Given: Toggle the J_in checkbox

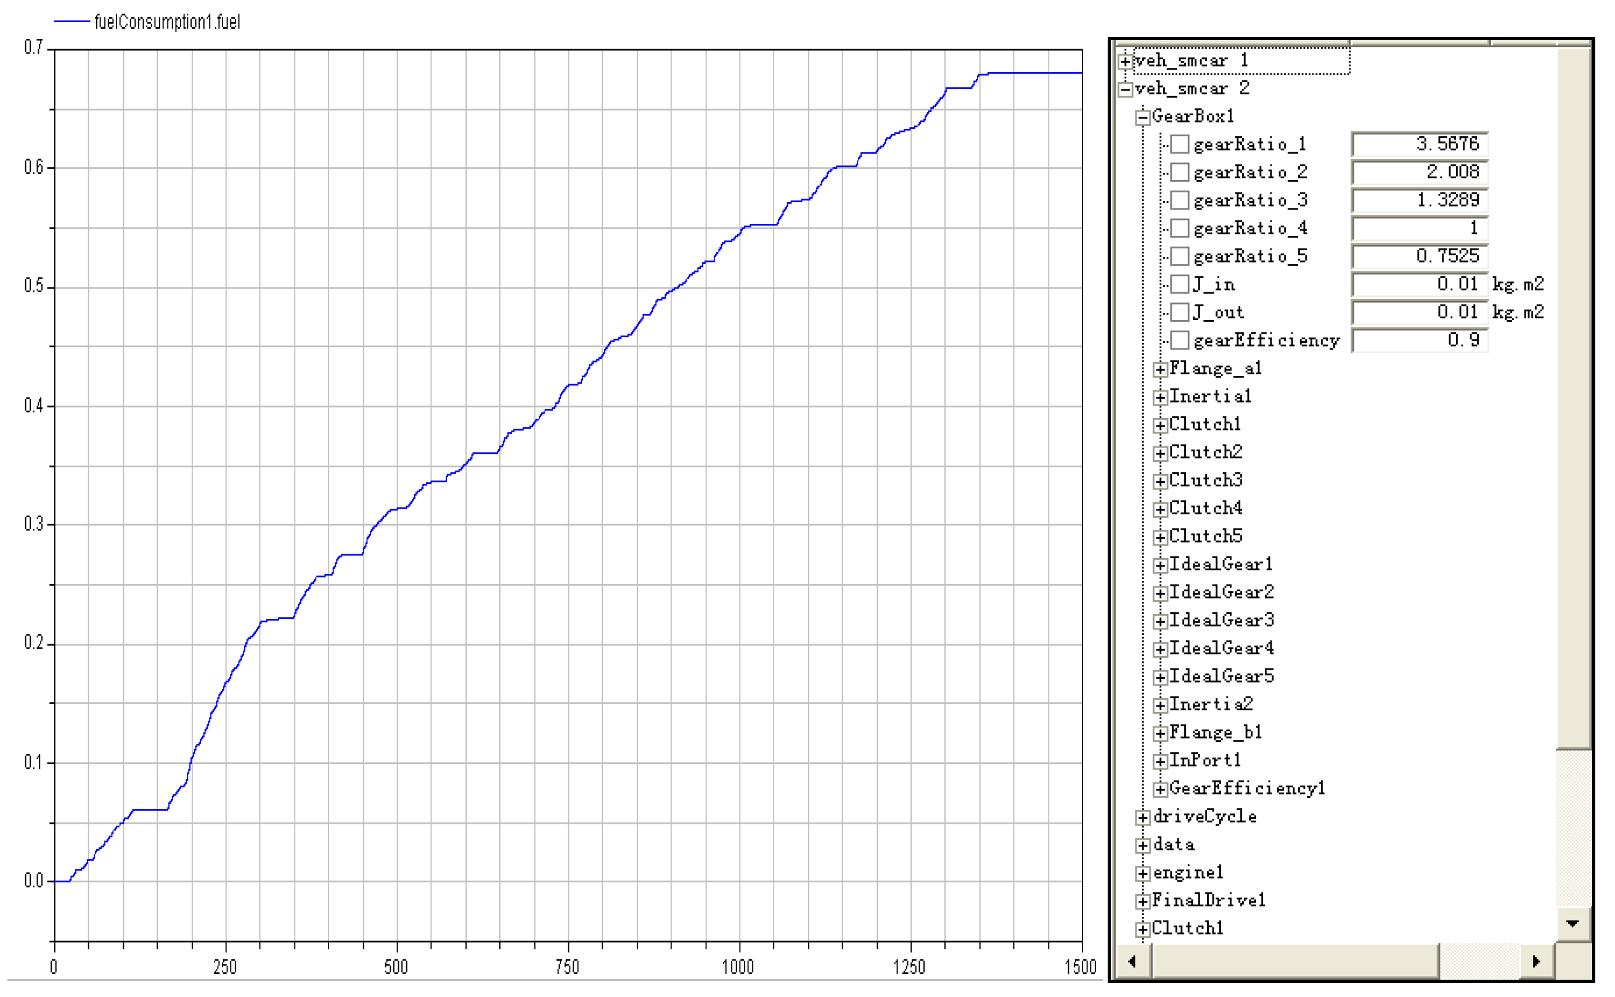Looking at the screenshot, I should coord(1179,284).
